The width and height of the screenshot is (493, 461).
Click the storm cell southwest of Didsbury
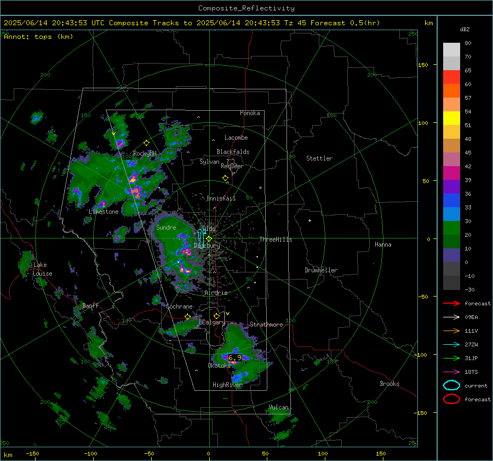pos(186,252)
